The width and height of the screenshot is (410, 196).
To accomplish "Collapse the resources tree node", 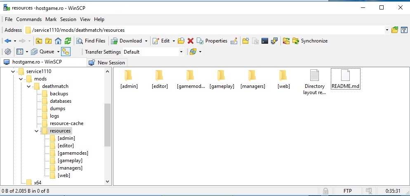I will [37, 131].
